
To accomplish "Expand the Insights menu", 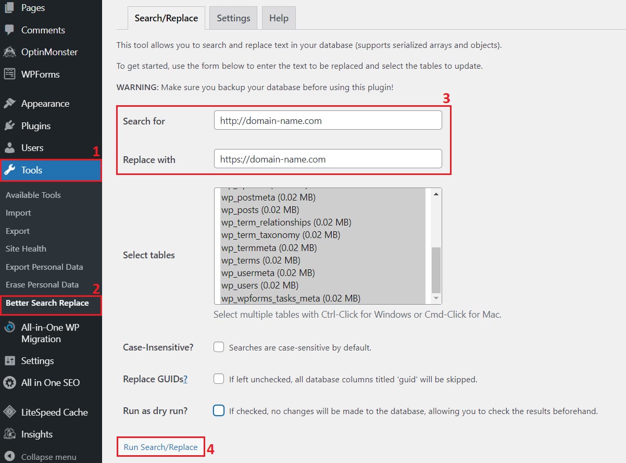I will pyautogui.click(x=36, y=434).
